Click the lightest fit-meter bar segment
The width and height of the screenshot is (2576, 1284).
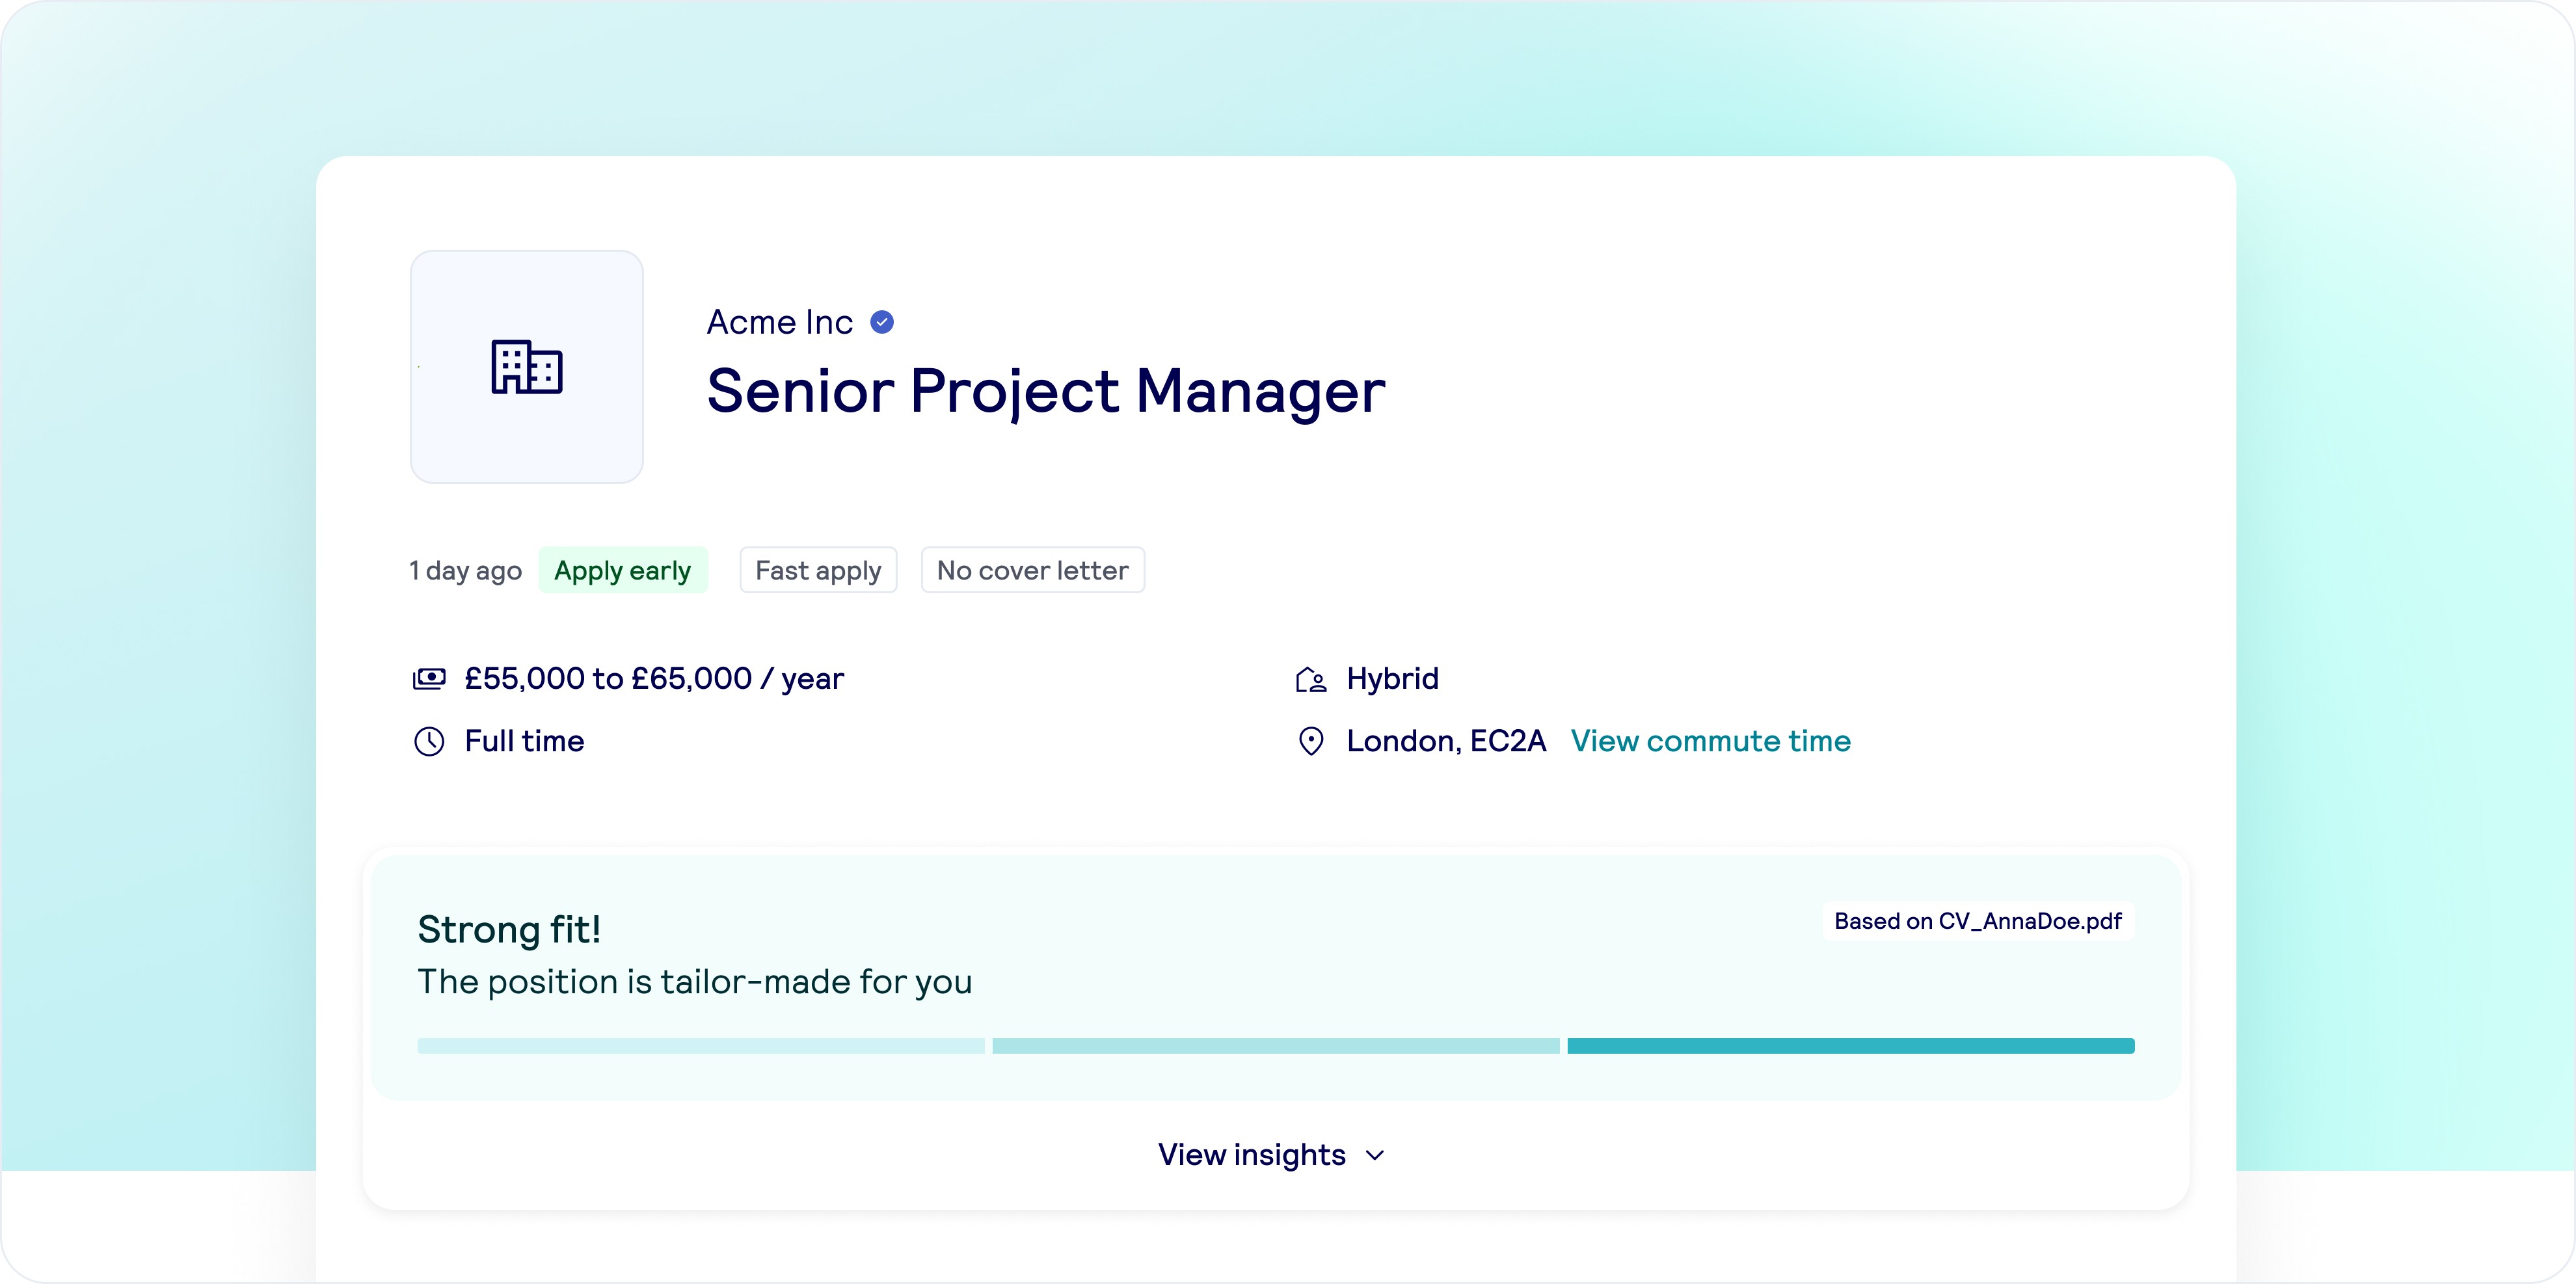(x=700, y=1046)
